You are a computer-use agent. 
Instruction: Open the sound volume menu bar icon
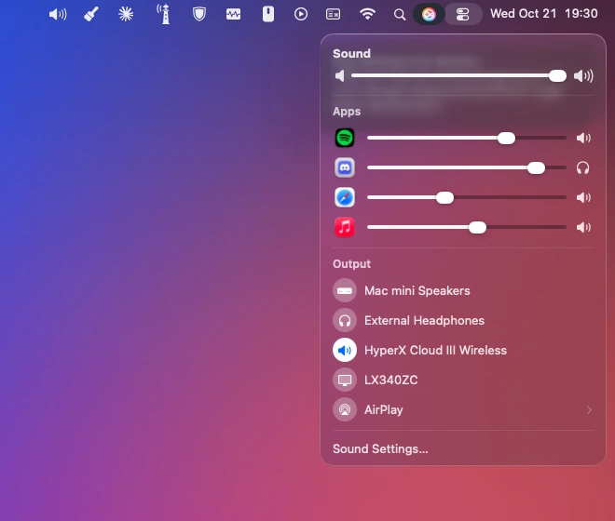[58, 15]
